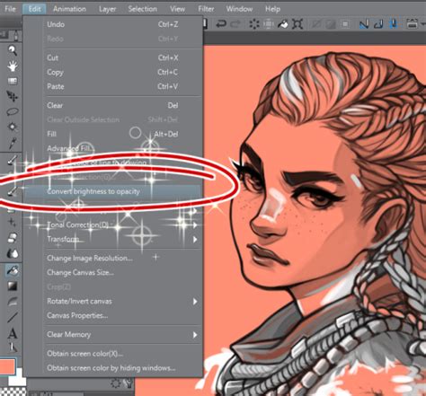
Task: Expand the Clear Memory submenu arrow
Action: [x=195, y=335]
